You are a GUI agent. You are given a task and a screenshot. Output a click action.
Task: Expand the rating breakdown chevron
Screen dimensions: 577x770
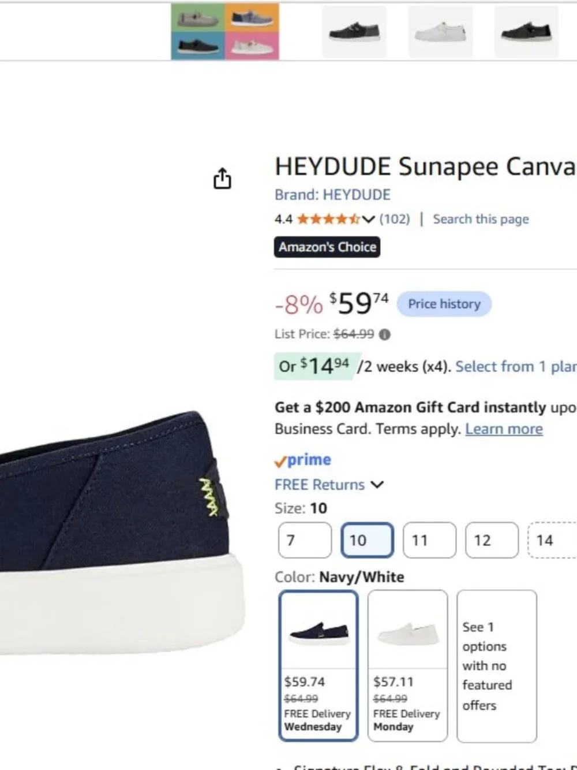369,220
